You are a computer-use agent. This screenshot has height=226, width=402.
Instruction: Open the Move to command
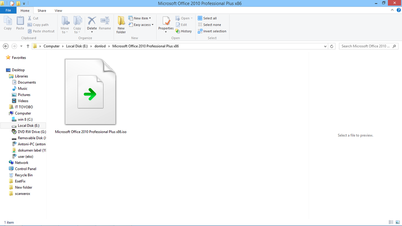point(65,25)
